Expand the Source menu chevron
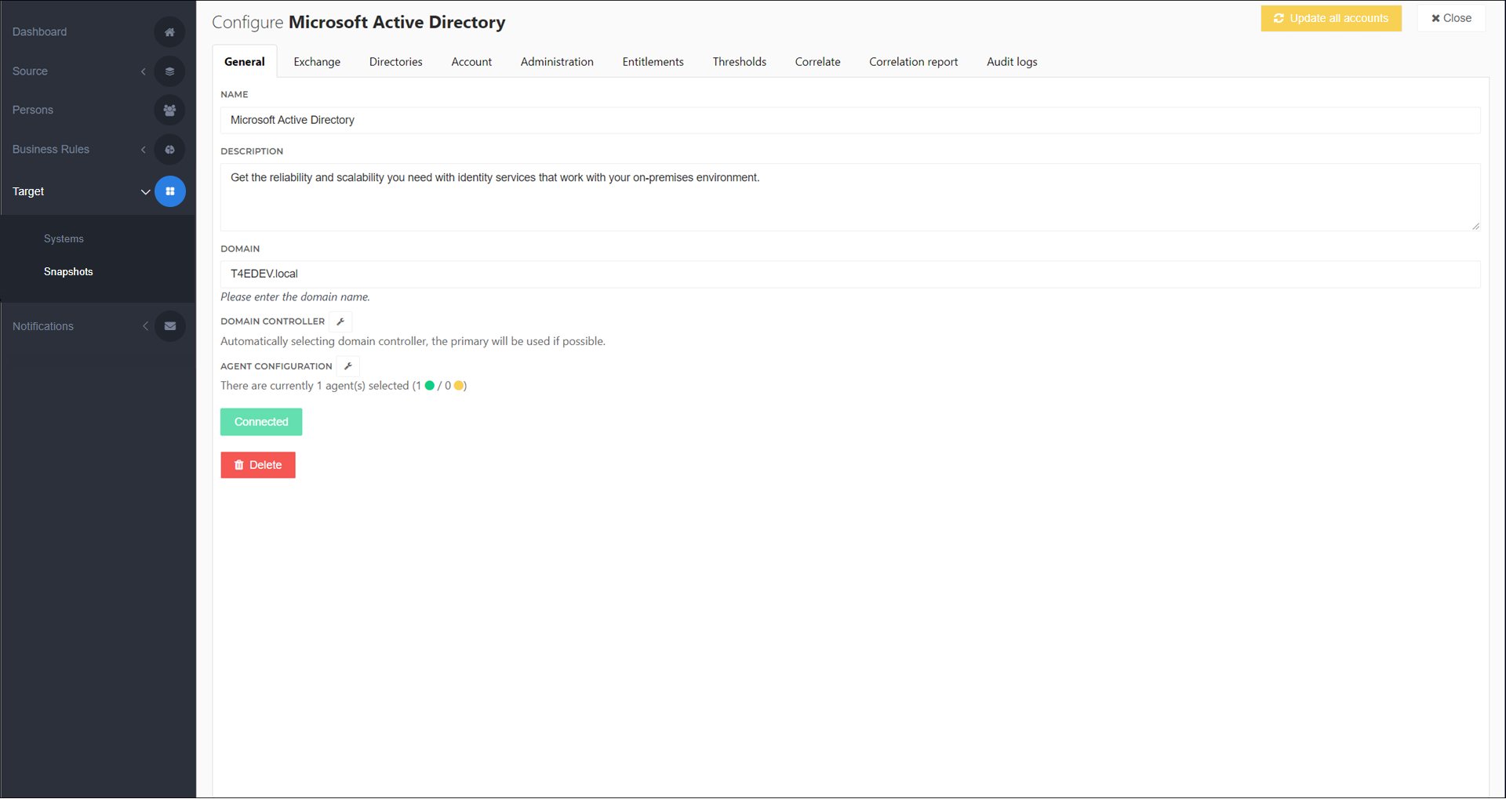 click(144, 71)
